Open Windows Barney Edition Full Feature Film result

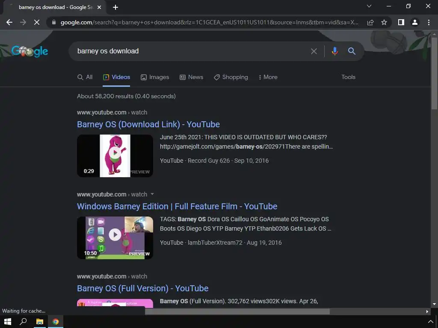click(177, 206)
